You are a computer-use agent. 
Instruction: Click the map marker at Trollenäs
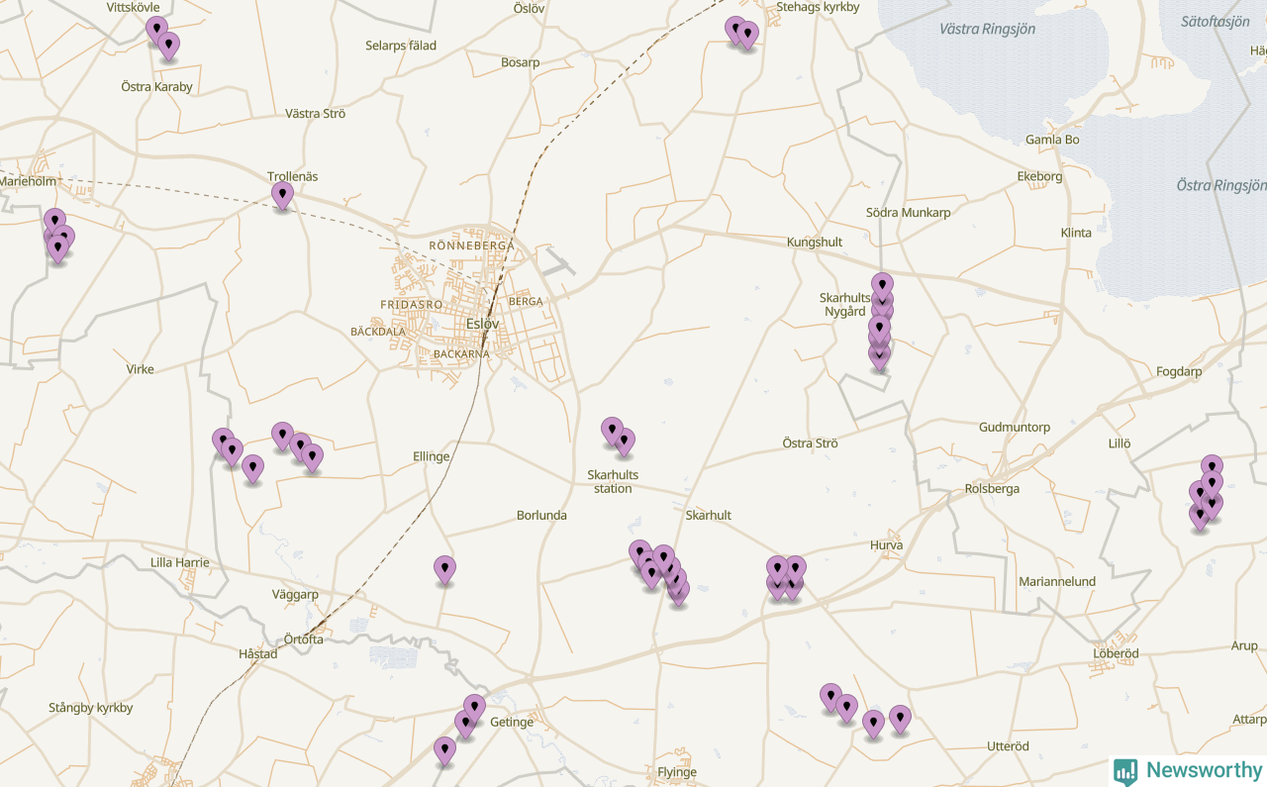283,194
